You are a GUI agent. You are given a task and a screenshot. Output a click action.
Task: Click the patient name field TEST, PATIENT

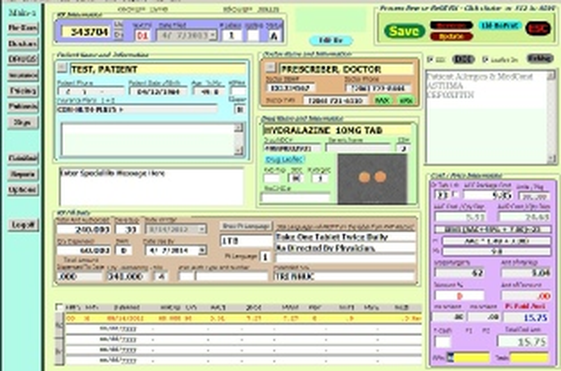coord(158,69)
